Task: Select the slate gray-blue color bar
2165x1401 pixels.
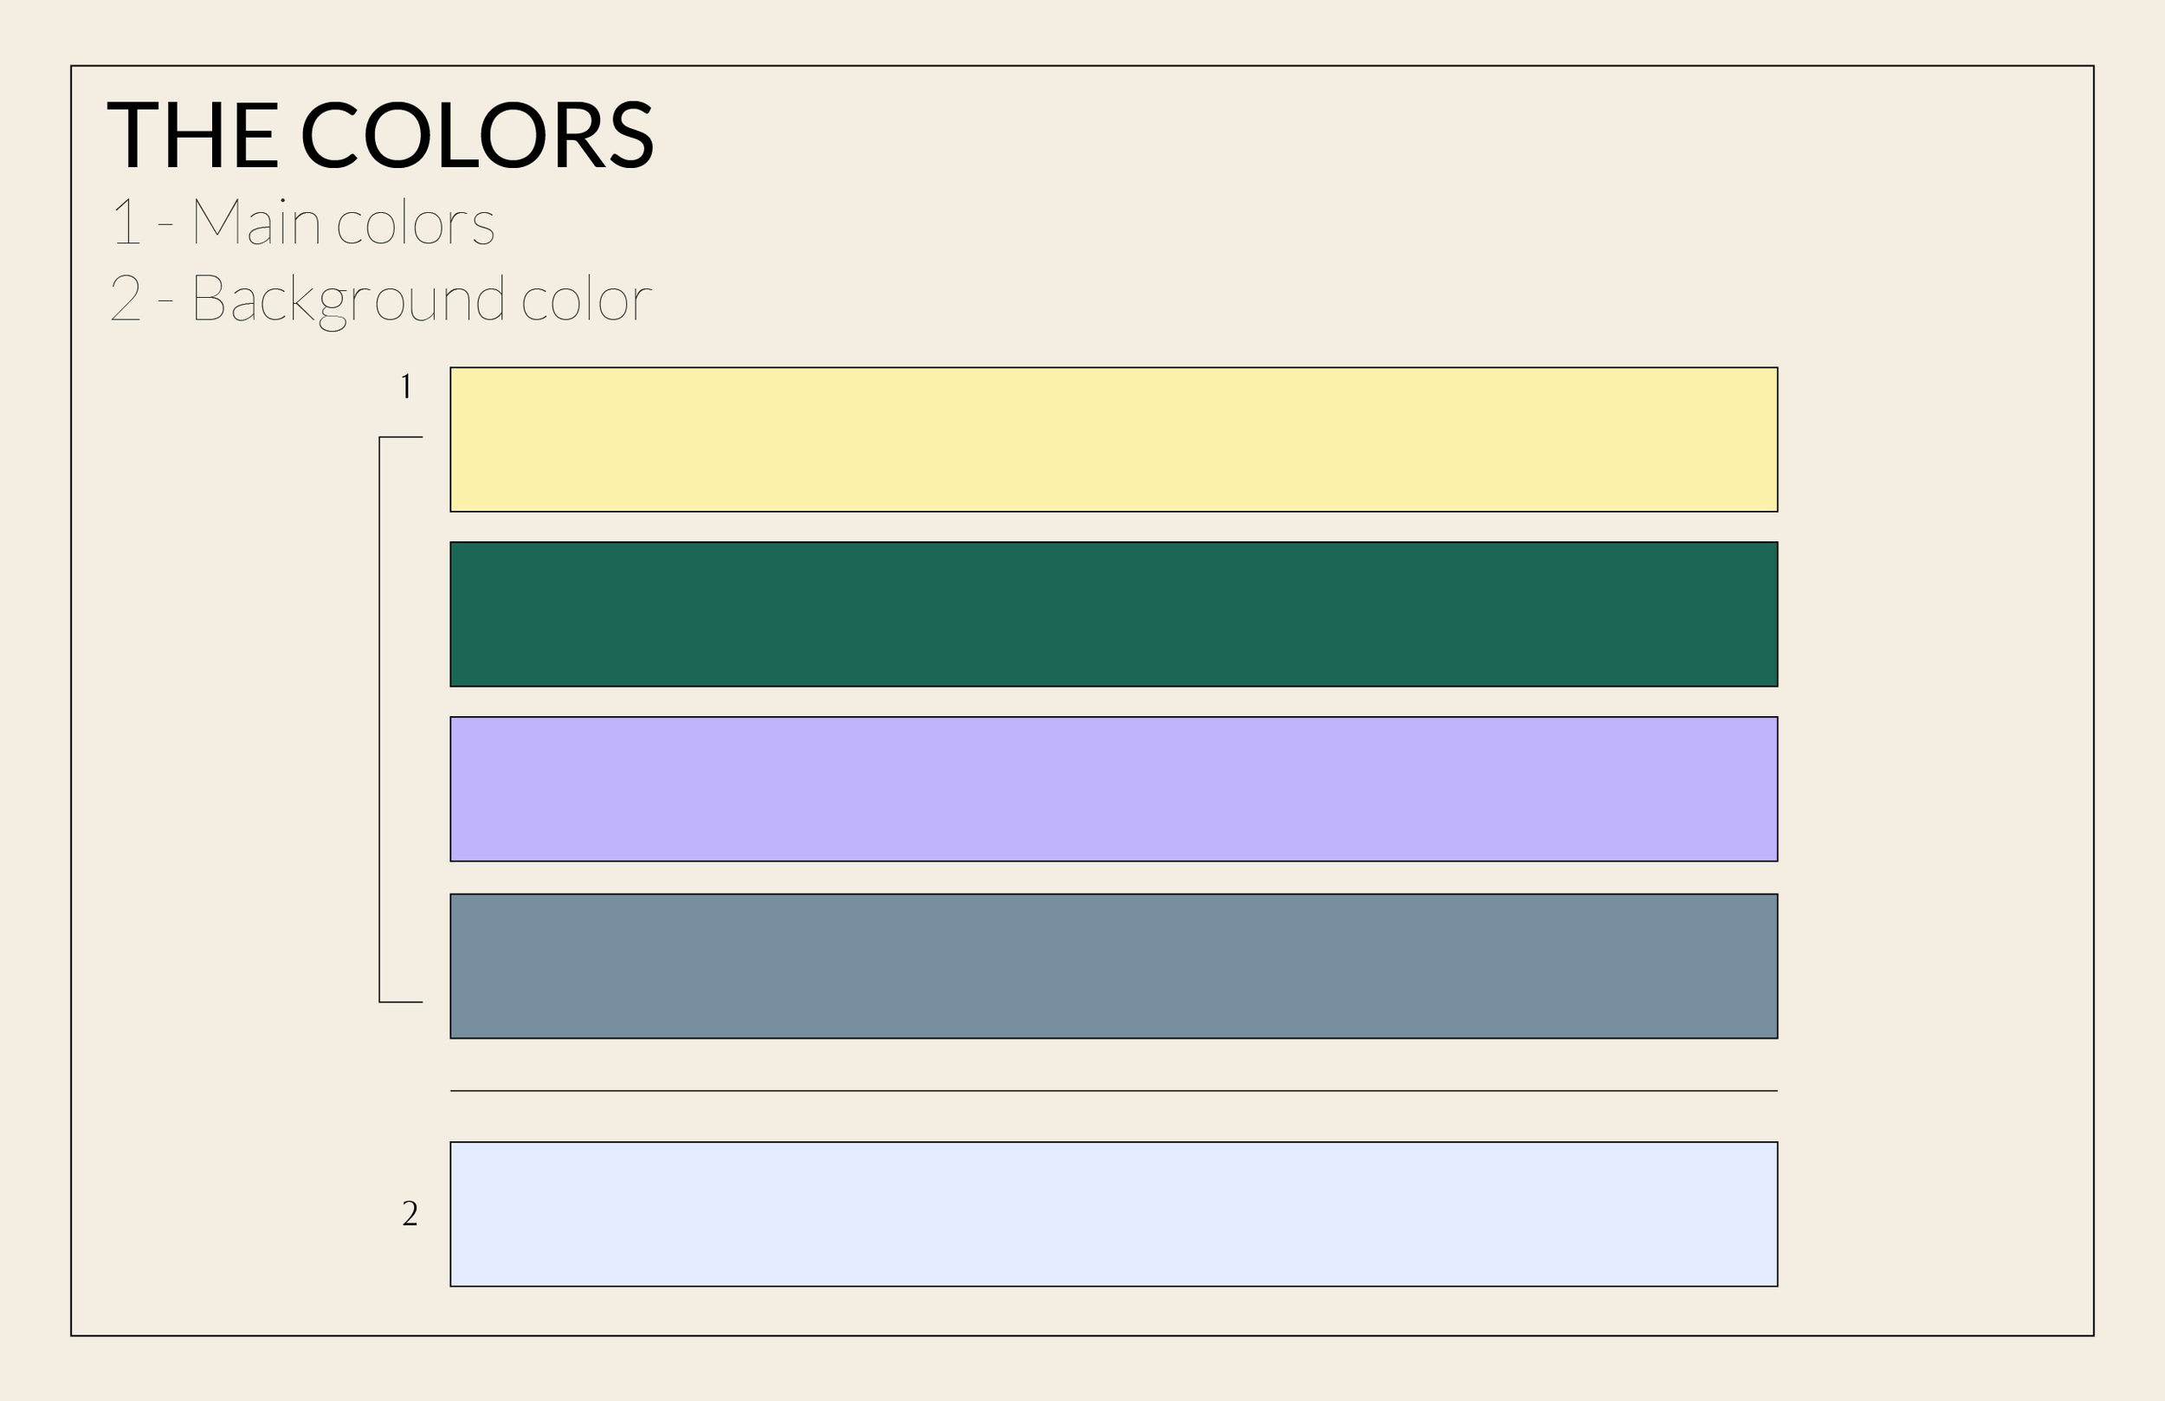Action: point(1114,965)
